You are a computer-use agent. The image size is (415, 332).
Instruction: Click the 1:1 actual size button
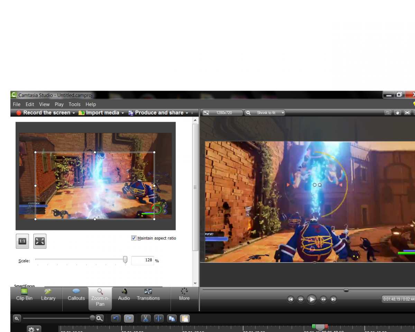(x=22, y=241)
